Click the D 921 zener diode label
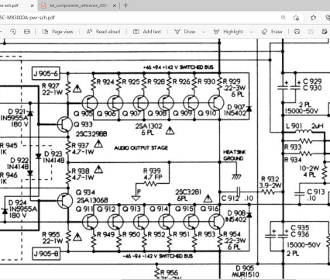Image resolution: width=330 pixels, height=280 pixels. [x=17, y=112]
